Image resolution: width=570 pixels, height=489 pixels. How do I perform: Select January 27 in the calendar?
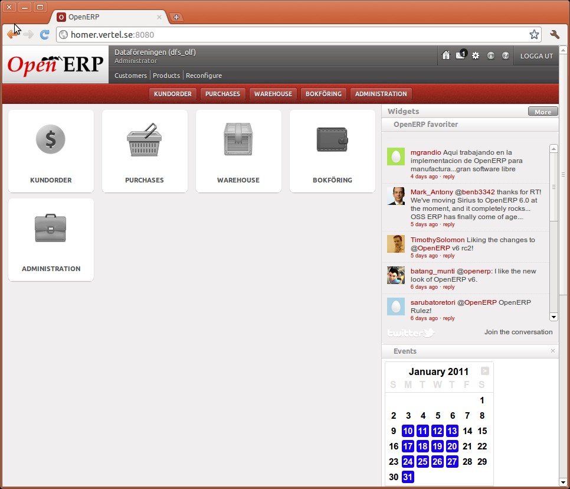point(452,461)
